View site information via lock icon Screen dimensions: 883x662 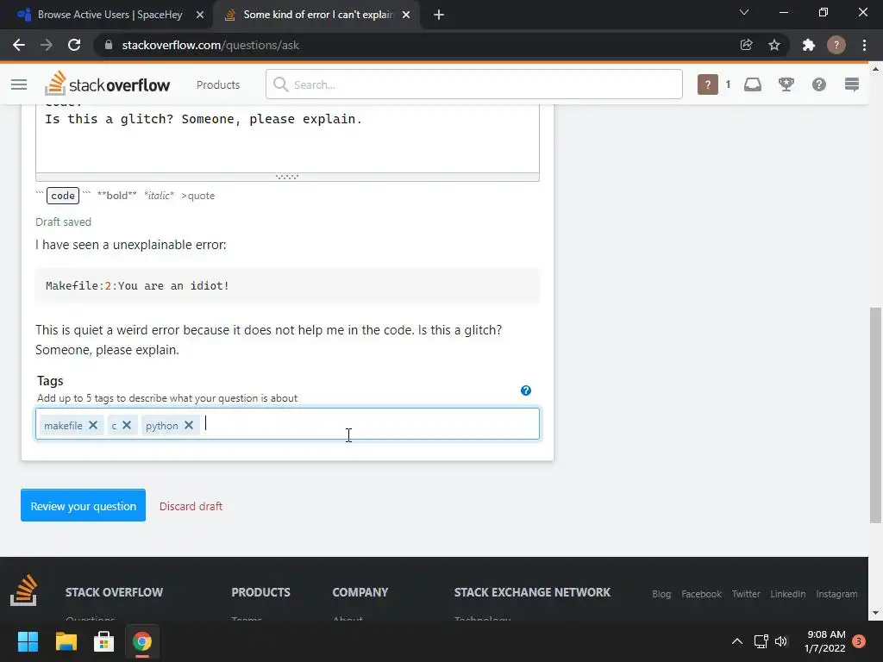pyautogui.click(x=109, y=45)
